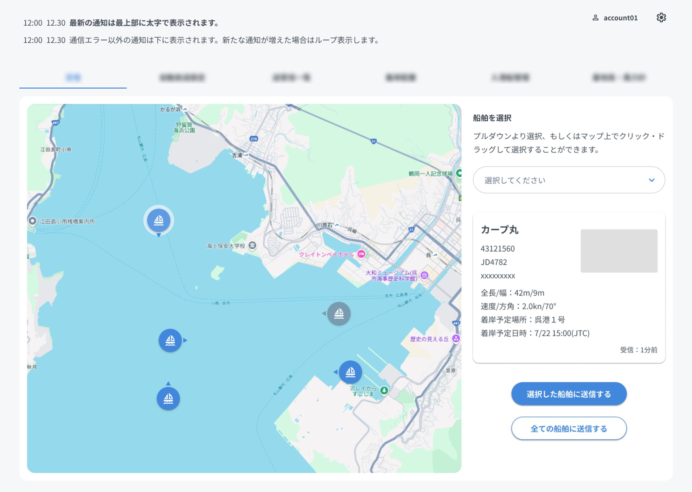This screenshot has width=692, height=492.
Task: Click the 江田島町小用 map label
Action: coord(56,150)
